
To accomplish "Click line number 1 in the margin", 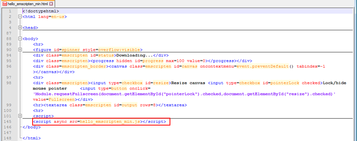I will (x=10, y=11).
